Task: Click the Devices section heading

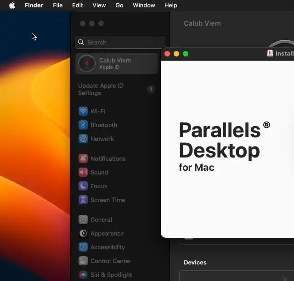Action: coord(195,262)
